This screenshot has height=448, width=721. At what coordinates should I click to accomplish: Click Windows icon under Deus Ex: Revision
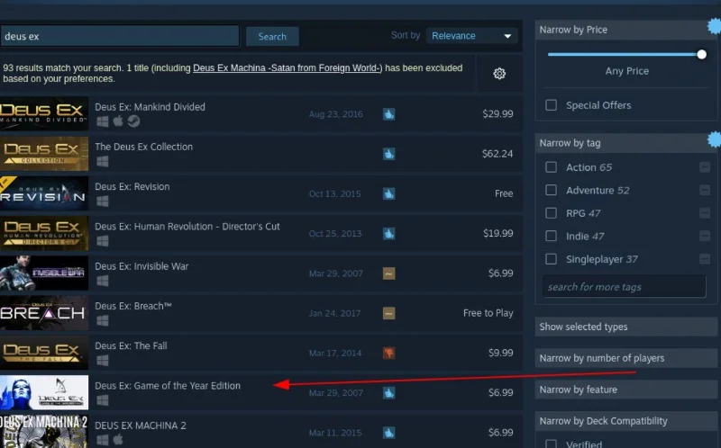point(103,201)
